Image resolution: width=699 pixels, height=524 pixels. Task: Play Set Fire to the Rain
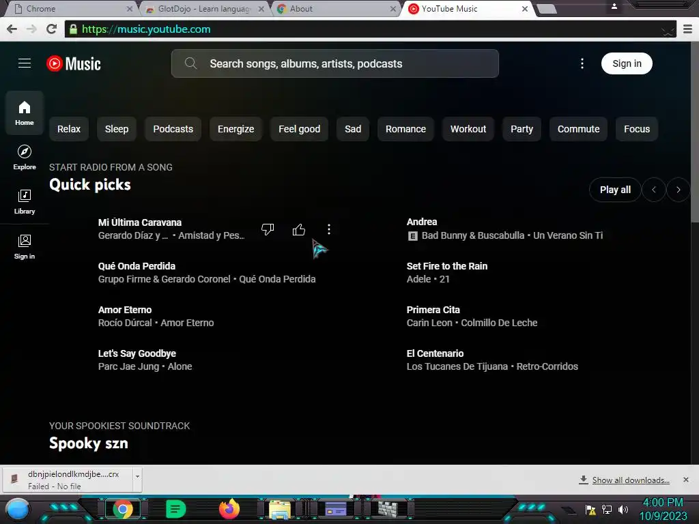[x=446, y=266]
